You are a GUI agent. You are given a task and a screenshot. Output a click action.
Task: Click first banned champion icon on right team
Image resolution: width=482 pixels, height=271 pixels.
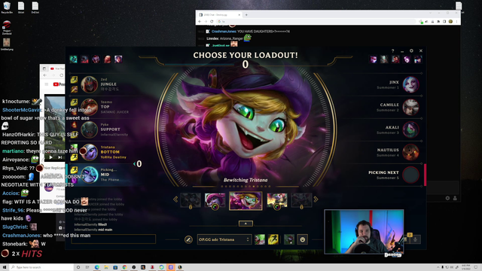click(x=374, y=59)
